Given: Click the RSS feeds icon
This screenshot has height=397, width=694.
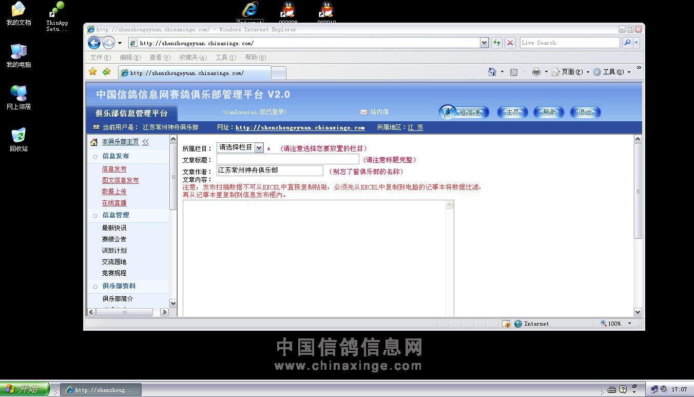Looking at the screenshot, I should coord(513,72).
